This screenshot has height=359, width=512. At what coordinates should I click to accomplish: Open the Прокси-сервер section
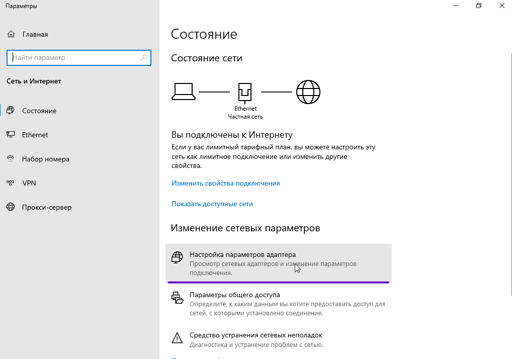(46, 207)
